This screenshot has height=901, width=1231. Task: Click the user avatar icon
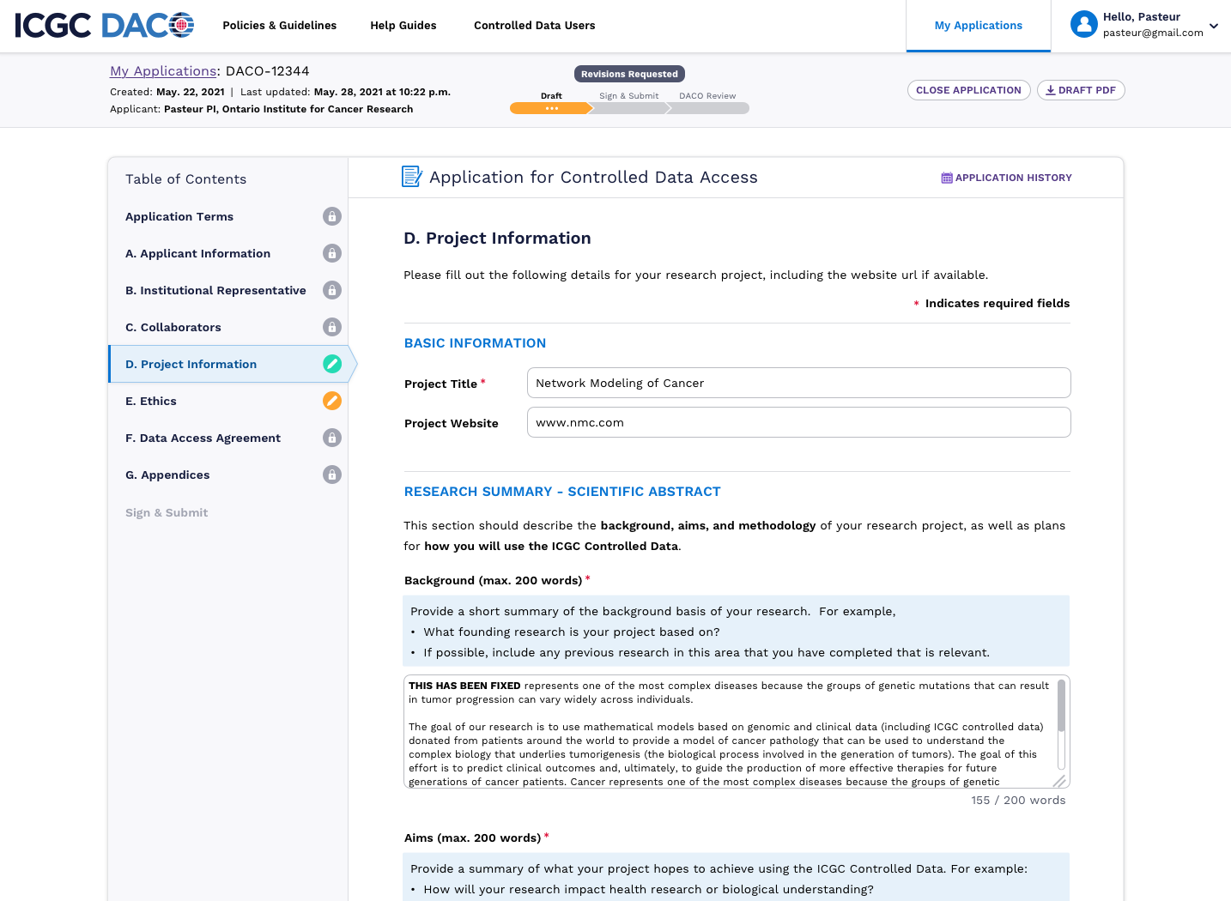coord(1083,24)
